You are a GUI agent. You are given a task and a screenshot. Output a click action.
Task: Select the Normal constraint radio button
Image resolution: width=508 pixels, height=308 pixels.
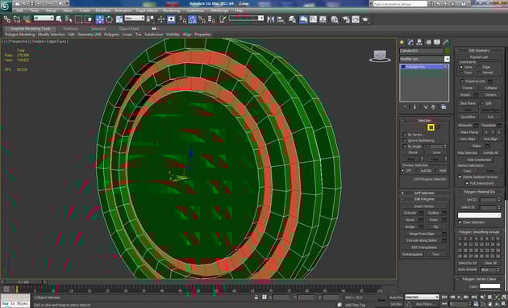[x=479, y=73]
